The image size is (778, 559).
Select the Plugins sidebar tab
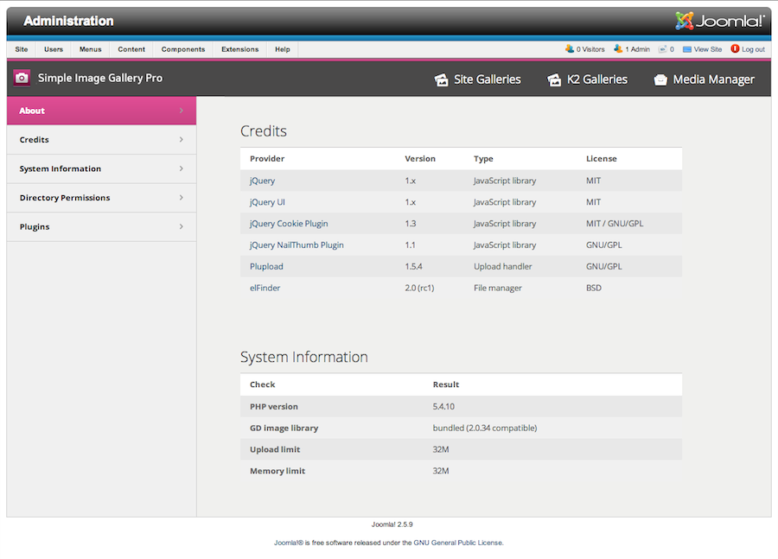pyautogui.click(x=102, y=226)
